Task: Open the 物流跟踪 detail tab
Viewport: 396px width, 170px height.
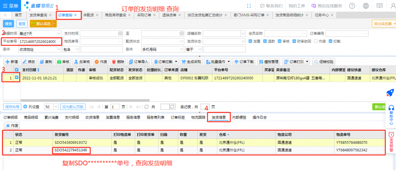Action: tap(198, 117)
